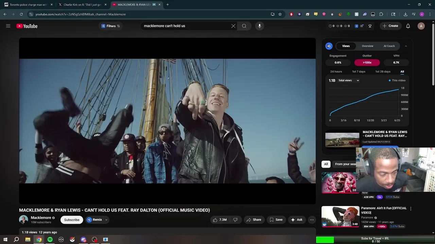Screen dimensions: 435x244
Task: Open the notifications bell
Action: pos(408,26)
